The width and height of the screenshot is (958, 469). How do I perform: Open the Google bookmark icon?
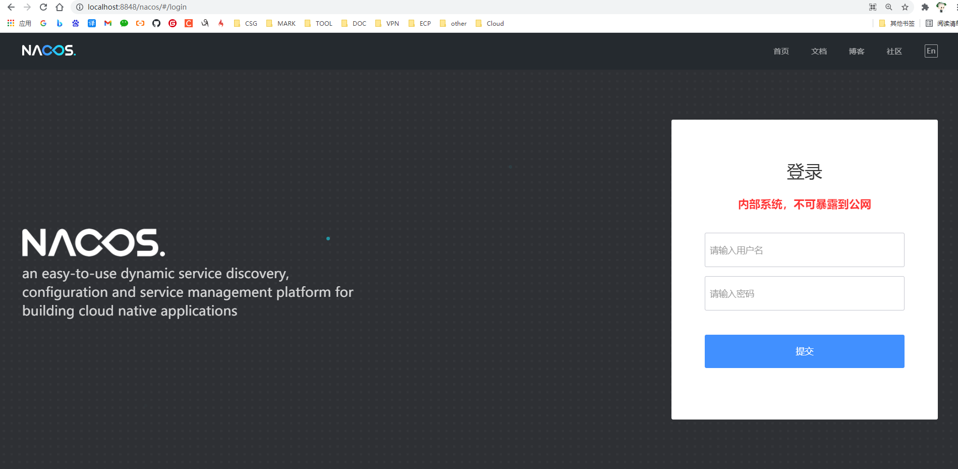coord(43,23)
